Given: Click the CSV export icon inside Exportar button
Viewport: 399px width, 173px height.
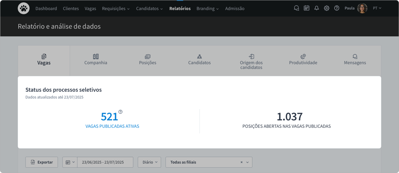Looking at the screenshot, I should pos(33,162).
